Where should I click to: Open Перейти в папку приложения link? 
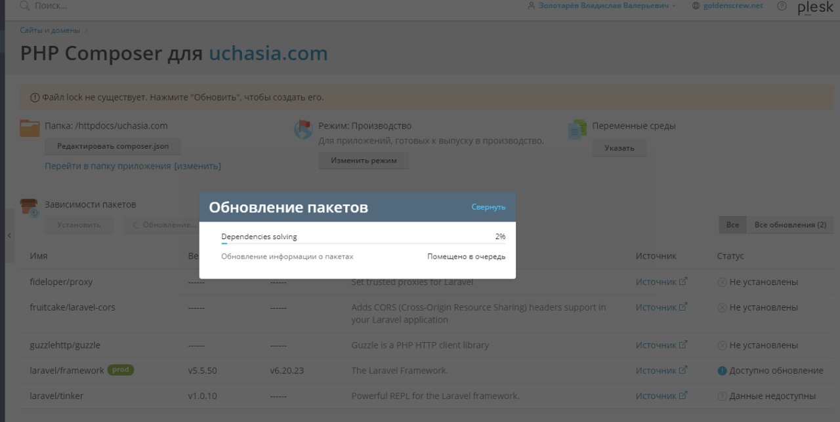108,166
